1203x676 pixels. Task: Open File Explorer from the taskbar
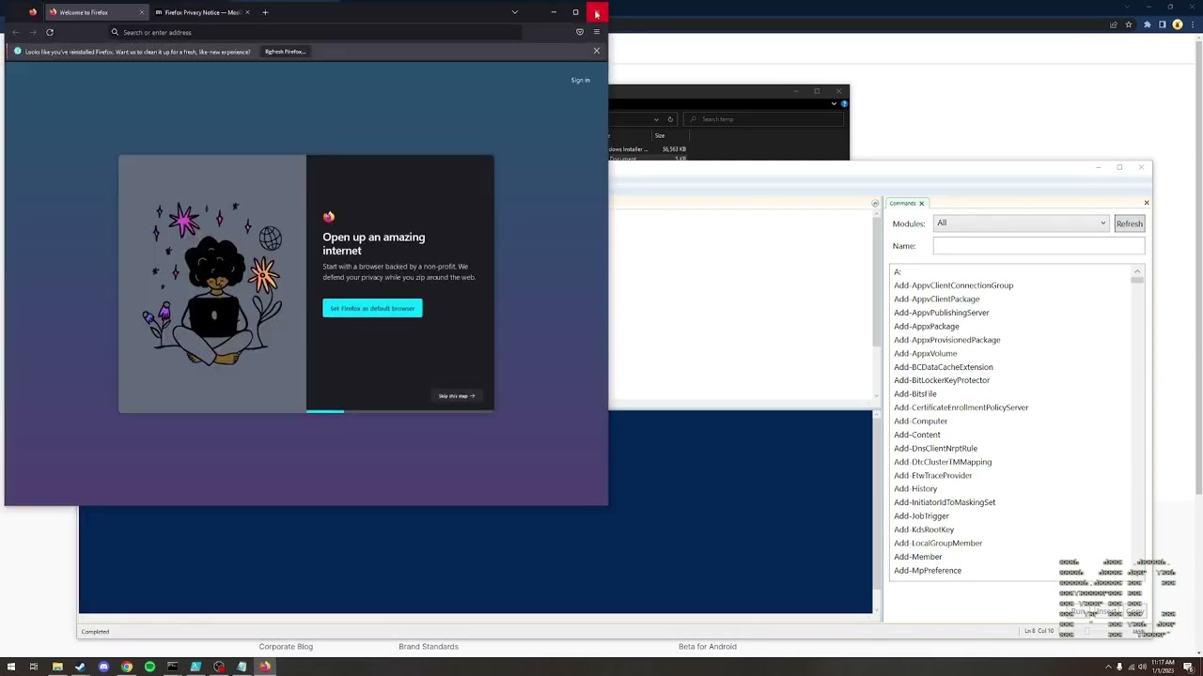pyautogui.click(x=57, y=667)
